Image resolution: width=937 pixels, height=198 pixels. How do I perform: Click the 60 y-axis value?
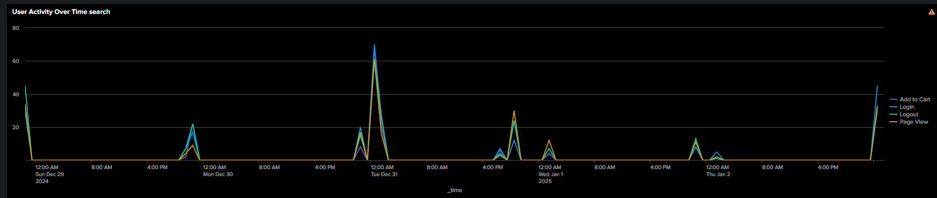[16, 61]
